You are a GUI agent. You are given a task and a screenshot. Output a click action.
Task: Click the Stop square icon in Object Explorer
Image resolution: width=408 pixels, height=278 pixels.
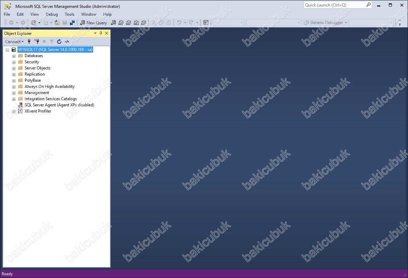point(44,42)
